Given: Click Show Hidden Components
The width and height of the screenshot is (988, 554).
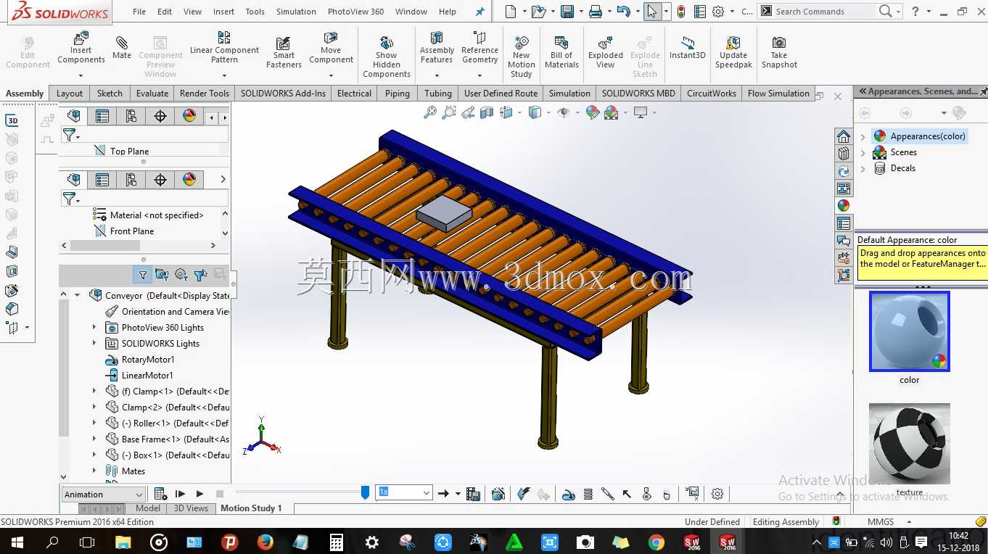Looking at the screenshot, I should coord(387,57).
